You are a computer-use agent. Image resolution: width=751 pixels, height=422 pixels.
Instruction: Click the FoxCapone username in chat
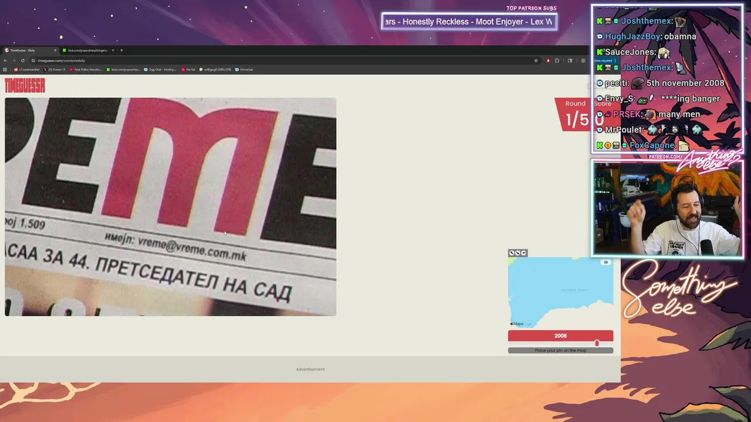[x=652, y=145]
